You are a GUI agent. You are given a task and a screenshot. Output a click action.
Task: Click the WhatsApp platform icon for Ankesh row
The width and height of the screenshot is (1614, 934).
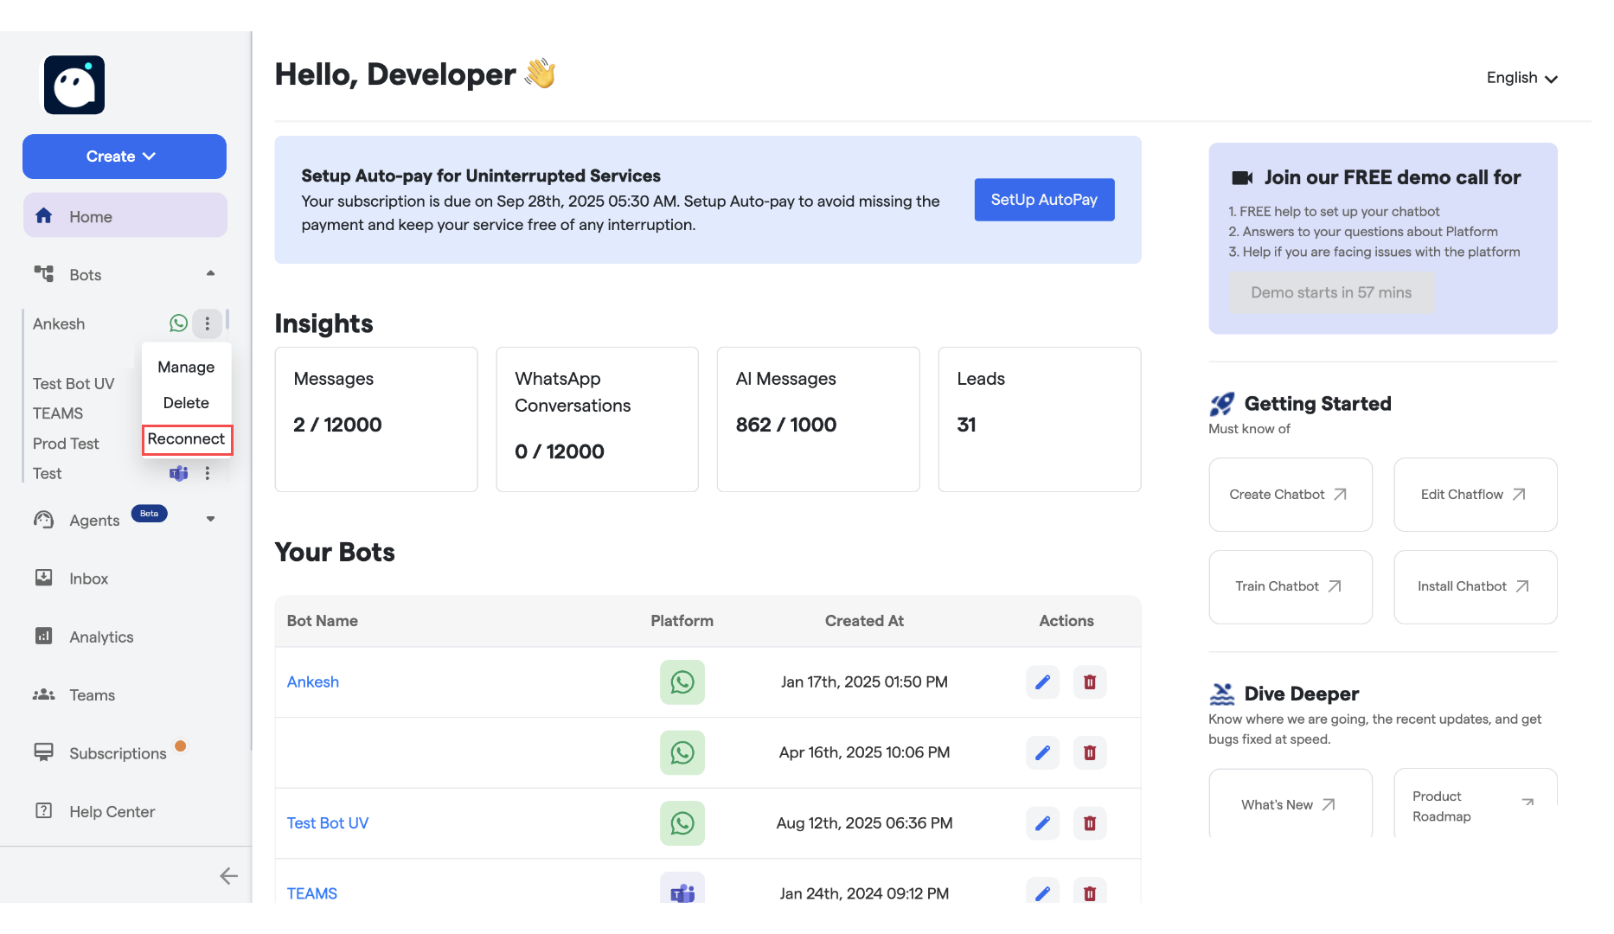pos(682,682)
